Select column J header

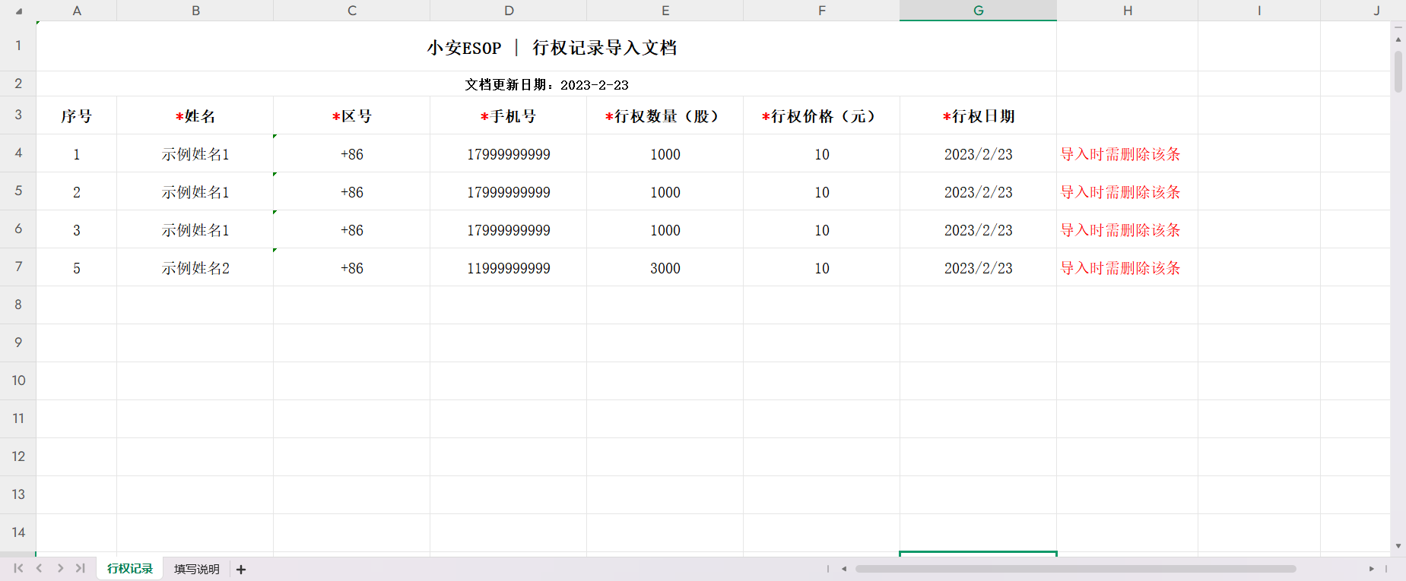coord(1356,11)
